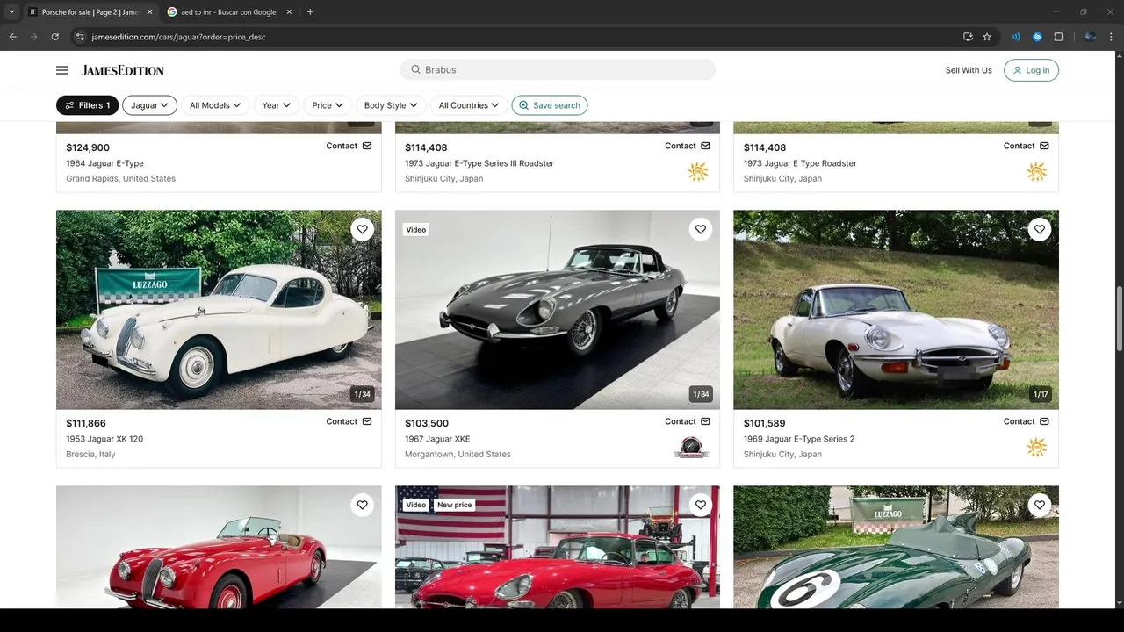
Task: Expand the Year dropdown
Action: point(277,105)
